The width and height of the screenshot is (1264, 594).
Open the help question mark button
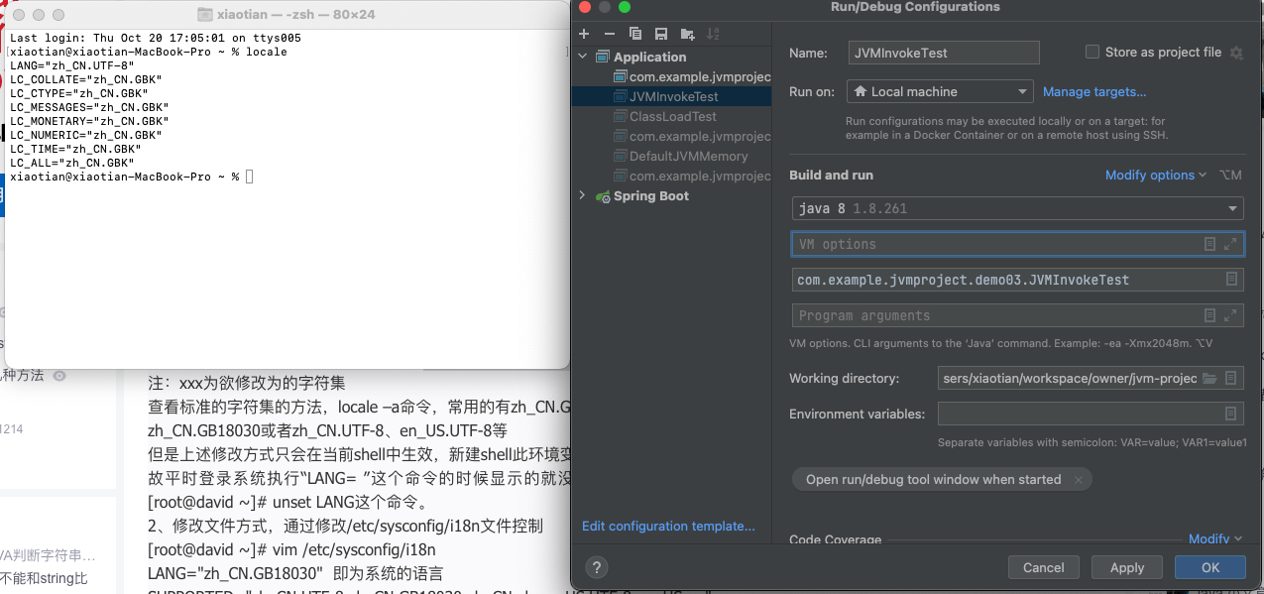pos(596,567)
